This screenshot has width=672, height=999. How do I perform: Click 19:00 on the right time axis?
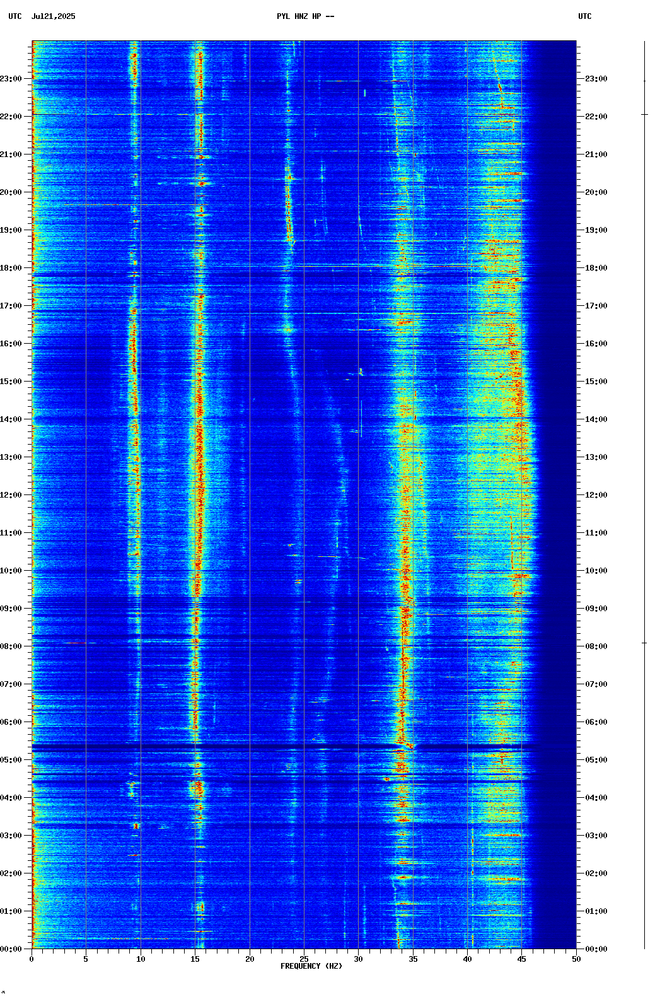(x=596, y=230)
